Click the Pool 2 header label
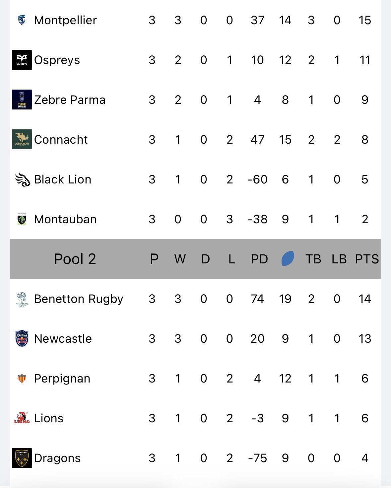Screen dimensions: 391x488 pyautogui.click(x=75, y=259)
